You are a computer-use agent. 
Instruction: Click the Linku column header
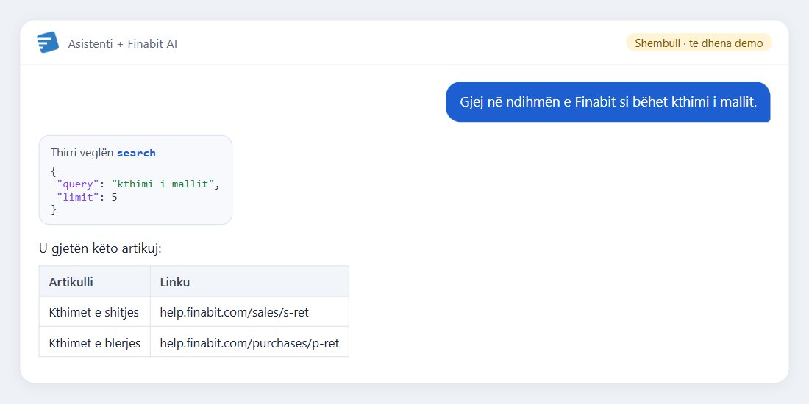(175, 282)
